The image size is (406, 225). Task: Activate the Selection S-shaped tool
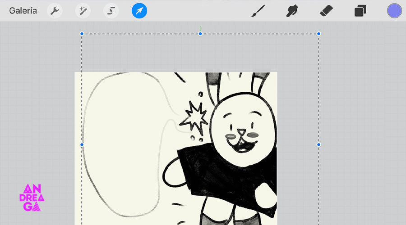point(111,10)
